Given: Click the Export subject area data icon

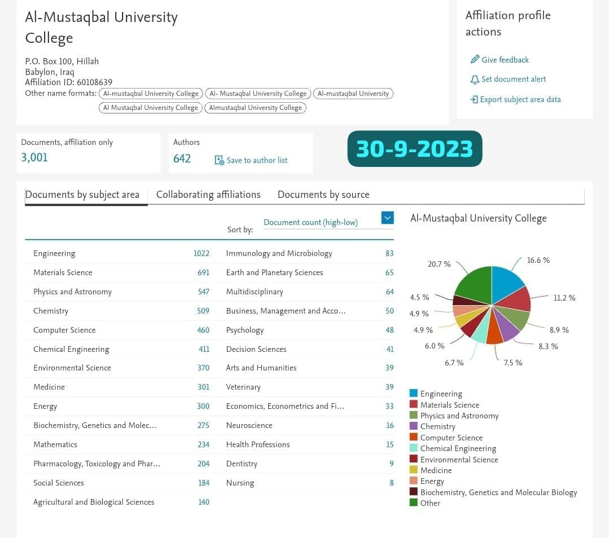Looking at the screenshot, I should [x=474, y=99].
